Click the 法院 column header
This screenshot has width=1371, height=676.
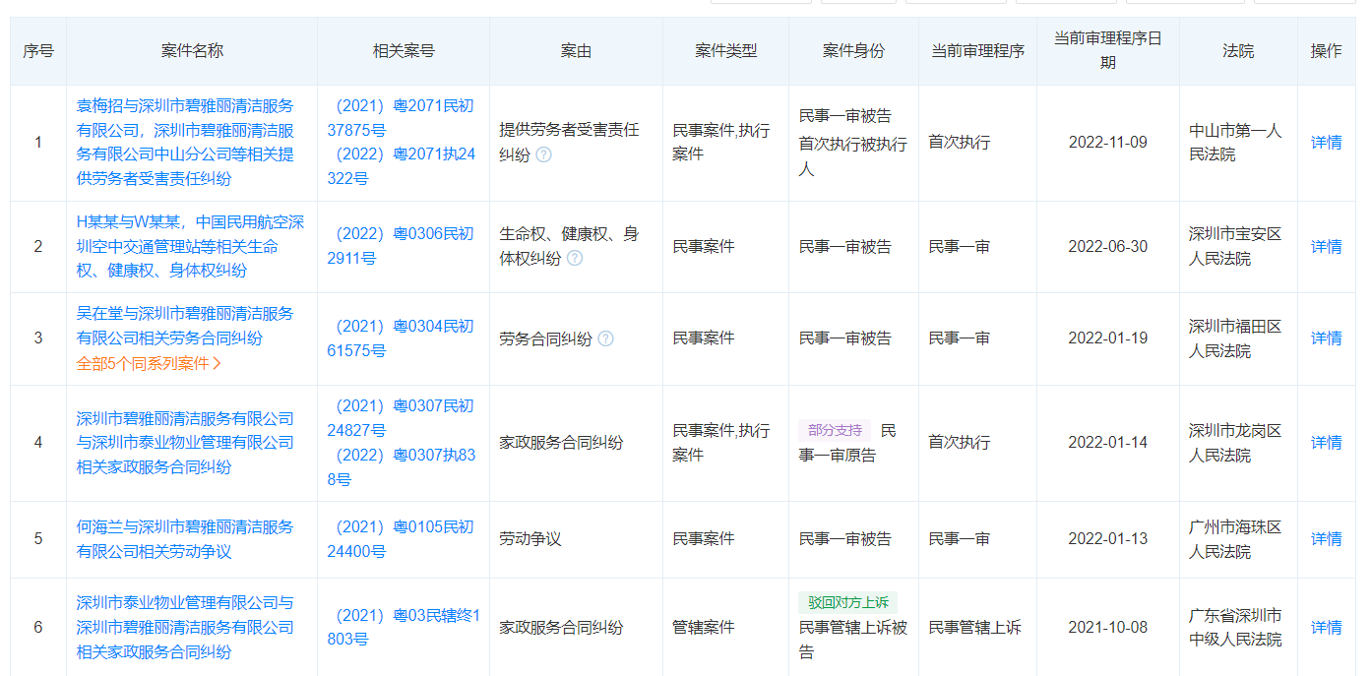pos(1237,50)
